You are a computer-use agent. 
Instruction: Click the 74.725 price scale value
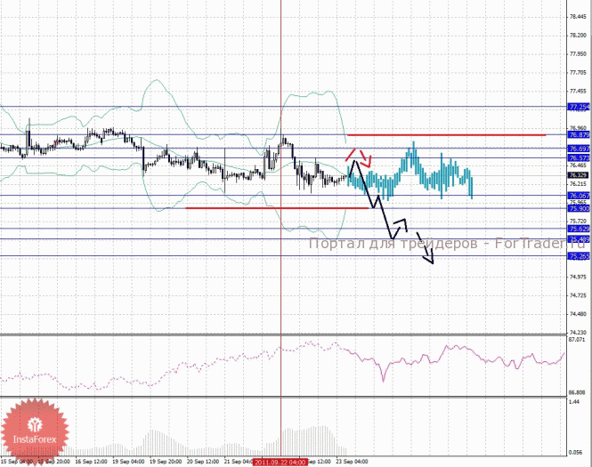click(578, 295)
